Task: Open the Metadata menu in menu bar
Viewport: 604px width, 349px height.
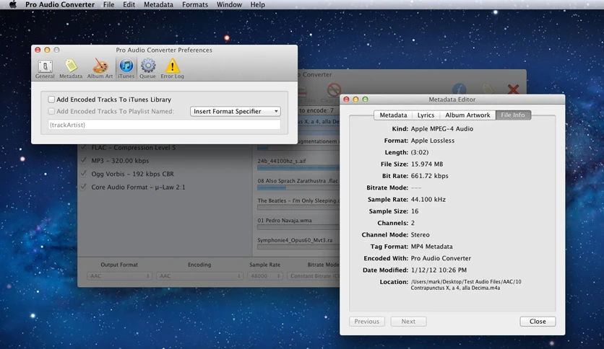Action: (158, 4)
